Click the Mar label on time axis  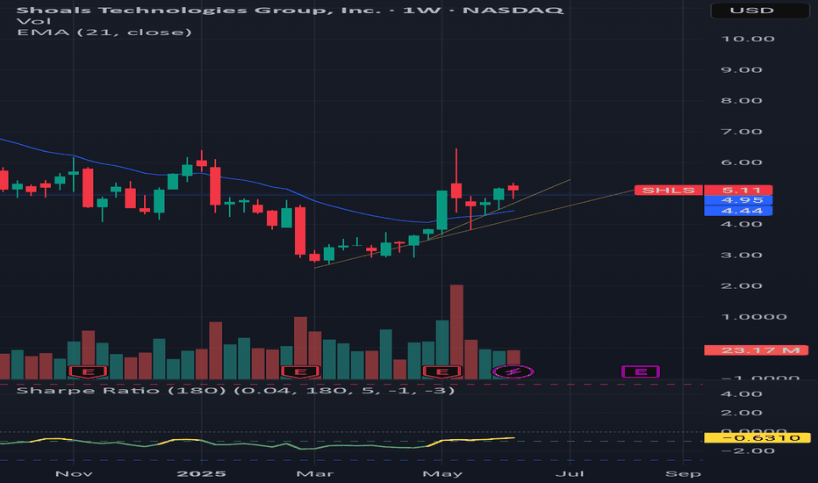tap(314, 473)
